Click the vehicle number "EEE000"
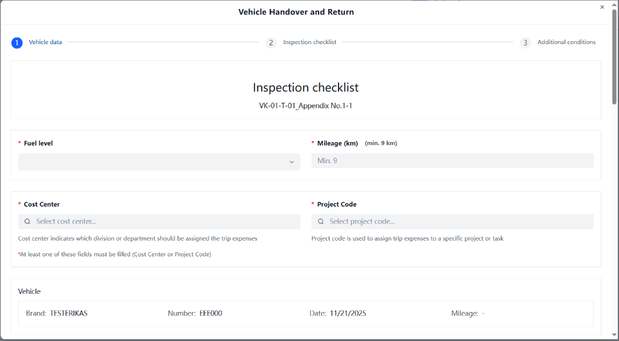Screen dimensions: 619x341 point(211,313)
